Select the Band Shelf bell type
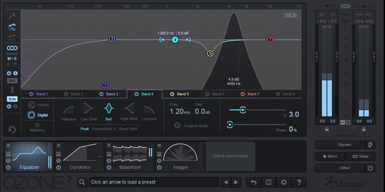Screen dimensions: 385x192 128,129
